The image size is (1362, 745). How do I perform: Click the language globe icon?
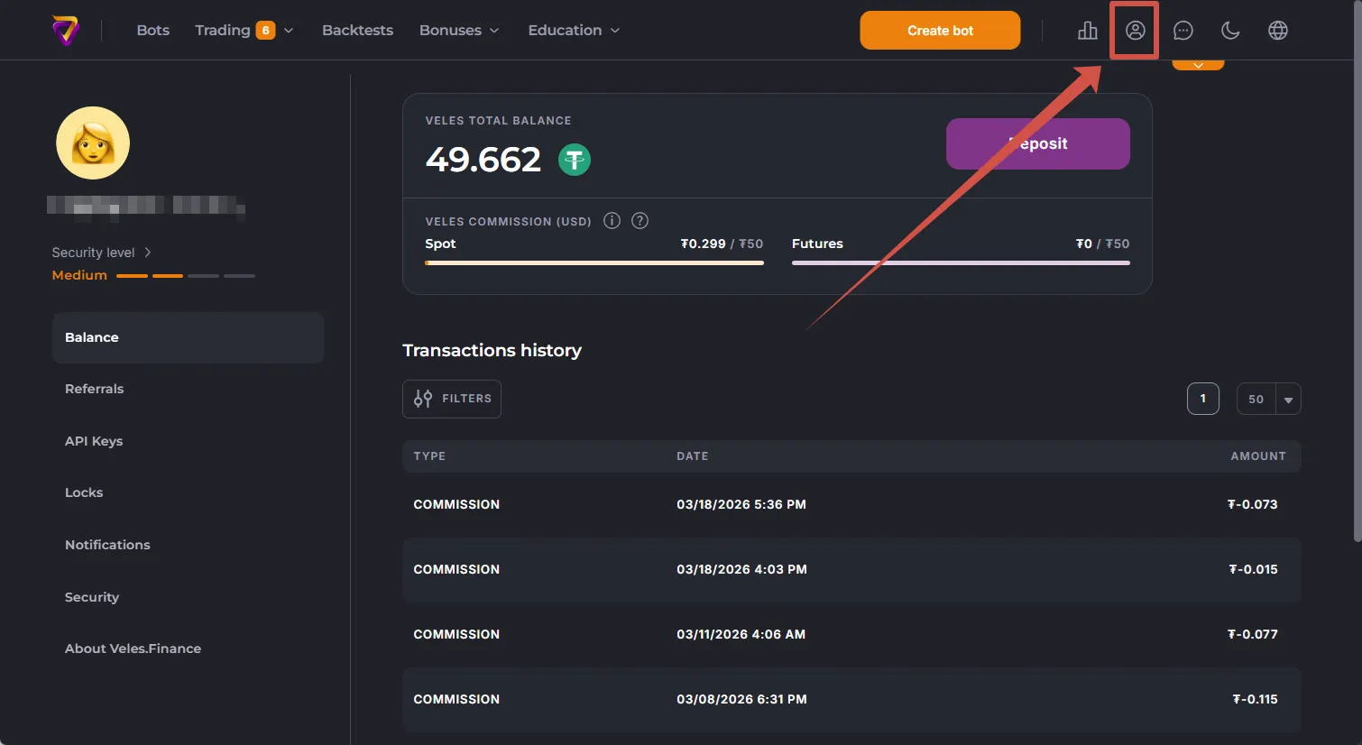1277,31
